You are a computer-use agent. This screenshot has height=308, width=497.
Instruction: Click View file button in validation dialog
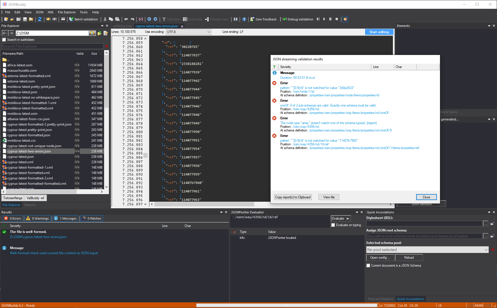[x=329, y=197]
